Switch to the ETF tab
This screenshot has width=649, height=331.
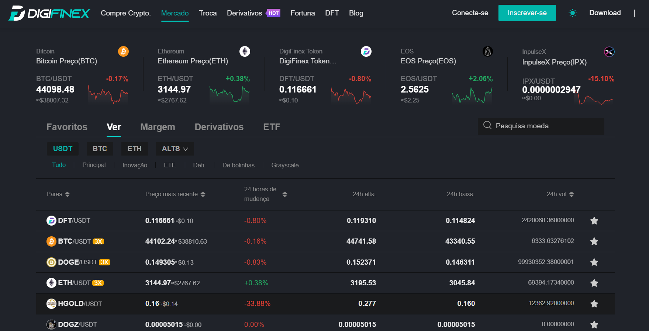click(x=272, y=127)
